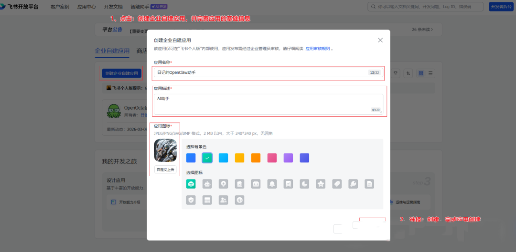This screenshot has width=516, height=252.
Task: Click the 我的开发之旅 heading
Action: pos(119,161)
